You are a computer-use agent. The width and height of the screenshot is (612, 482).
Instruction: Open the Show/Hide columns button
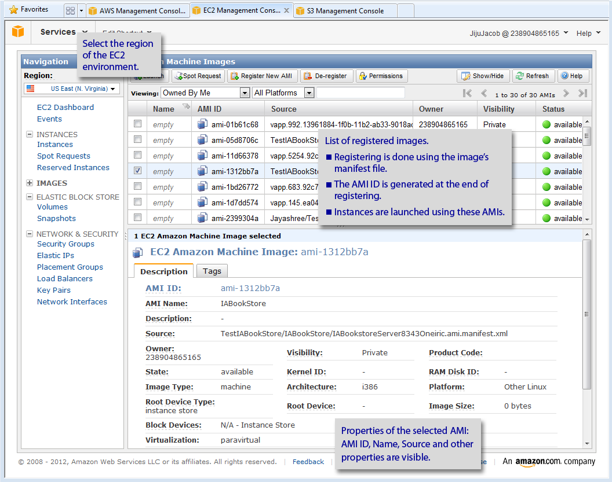483,76
